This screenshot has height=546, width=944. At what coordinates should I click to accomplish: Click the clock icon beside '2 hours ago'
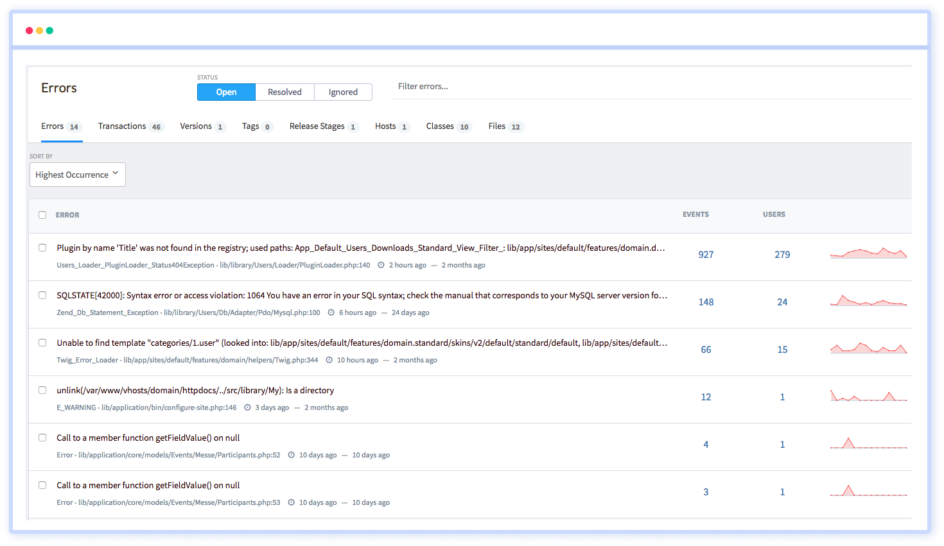coord(381,265)
